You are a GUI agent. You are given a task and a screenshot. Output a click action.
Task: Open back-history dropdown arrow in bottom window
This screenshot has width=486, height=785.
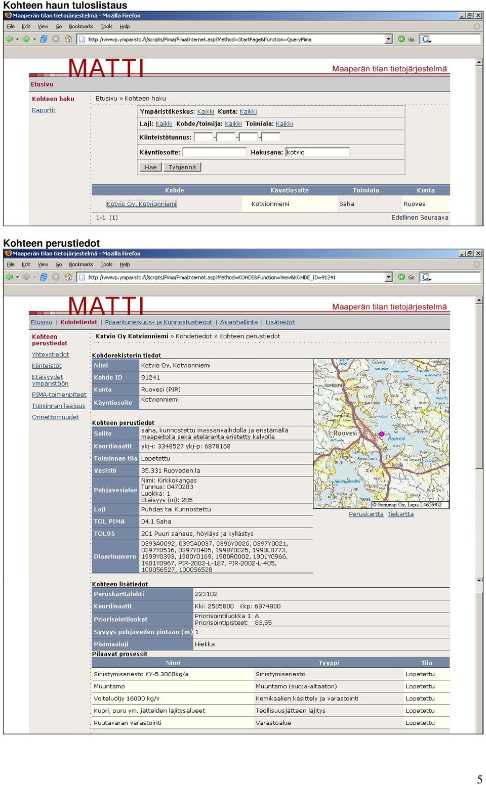pos(17,277)
